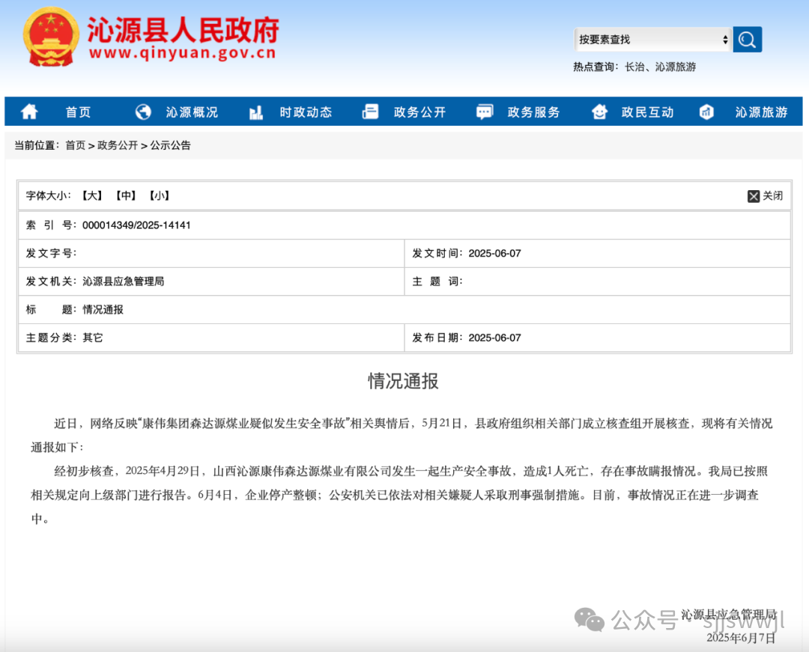Click the 沁源旅游 hot search link
The height and width of the screenshot is (652, 809).
[676, 67]
